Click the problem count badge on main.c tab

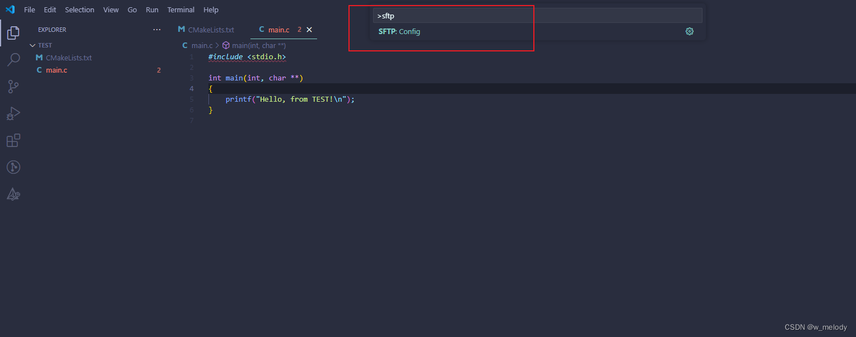click(299, 29)
